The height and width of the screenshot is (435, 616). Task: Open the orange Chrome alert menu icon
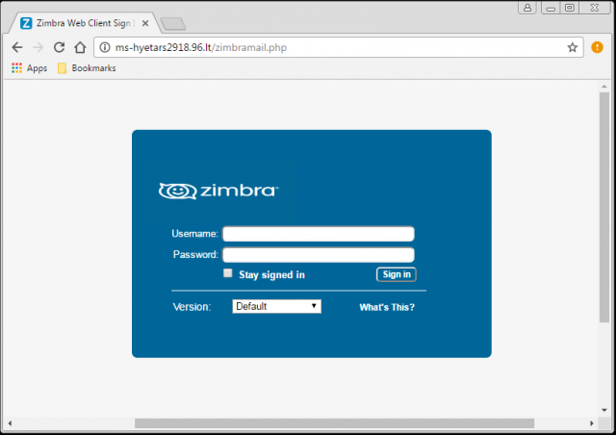tap(597, 47)
